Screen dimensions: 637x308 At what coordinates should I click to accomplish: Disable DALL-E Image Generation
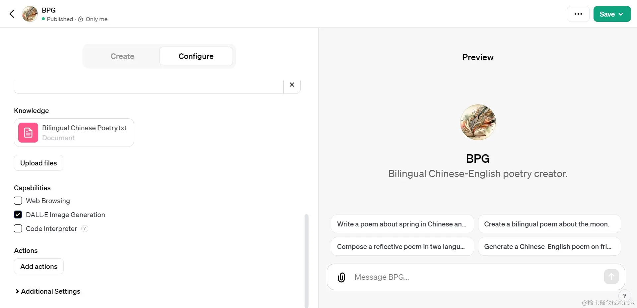point(18,215)
